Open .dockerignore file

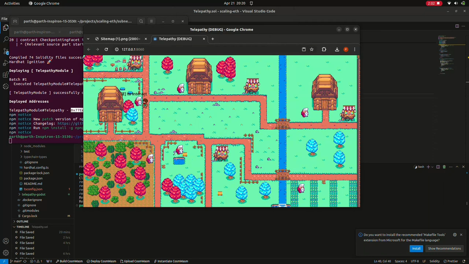click(x=32, y=200)
